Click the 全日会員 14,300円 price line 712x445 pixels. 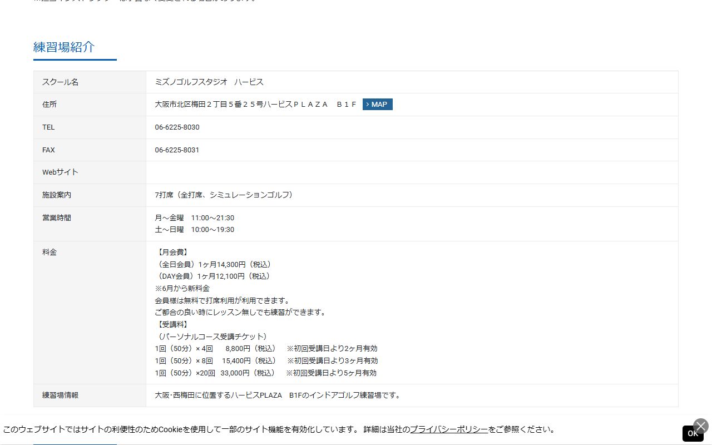[x=213, y=265]
